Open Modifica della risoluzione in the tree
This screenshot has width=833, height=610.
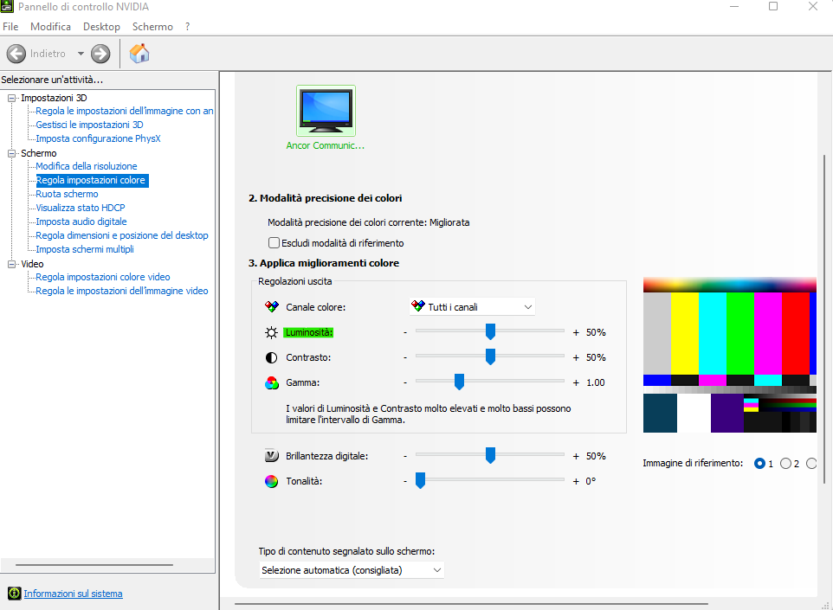pyautogui.click(x=86, y=166)
